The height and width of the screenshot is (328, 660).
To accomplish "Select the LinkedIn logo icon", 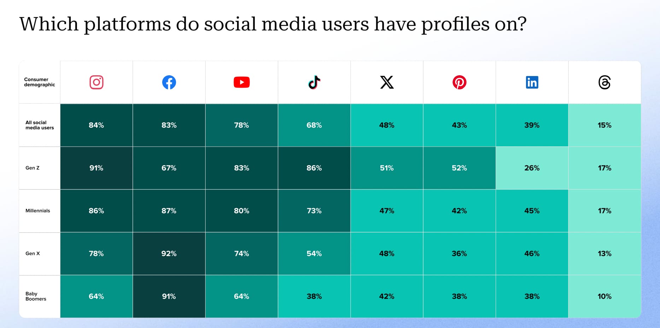I will point(532,82).
